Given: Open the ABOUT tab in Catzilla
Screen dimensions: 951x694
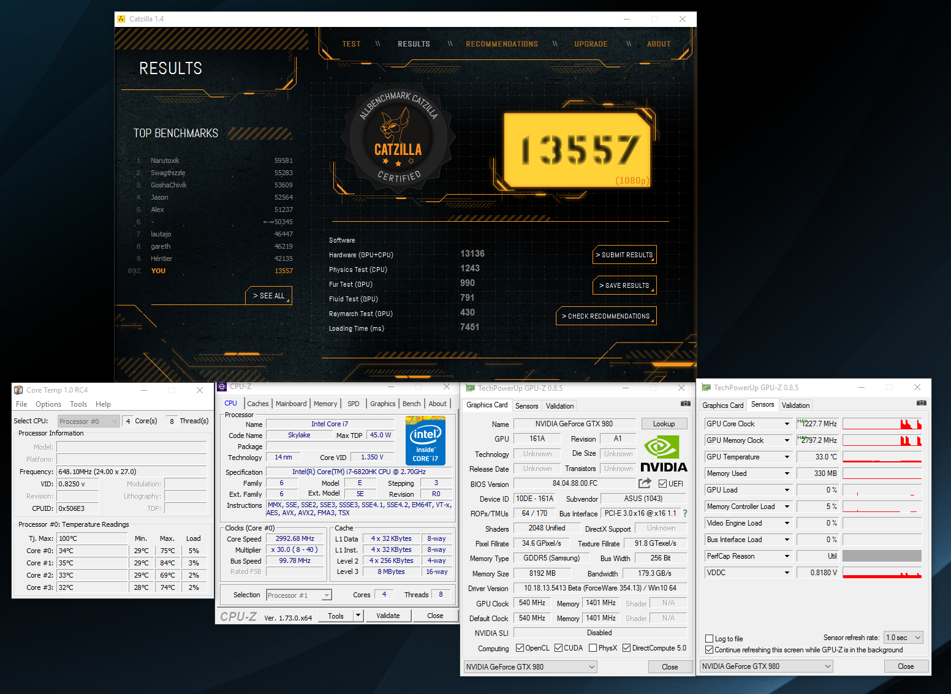Looking at the screenshot, I should click(x=659, y=44).
